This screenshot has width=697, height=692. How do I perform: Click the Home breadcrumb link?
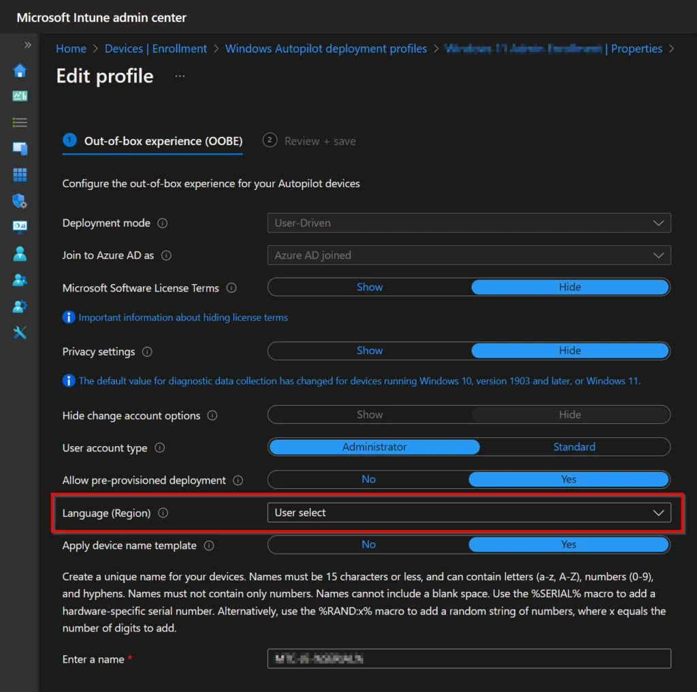[x=71, y=48]
